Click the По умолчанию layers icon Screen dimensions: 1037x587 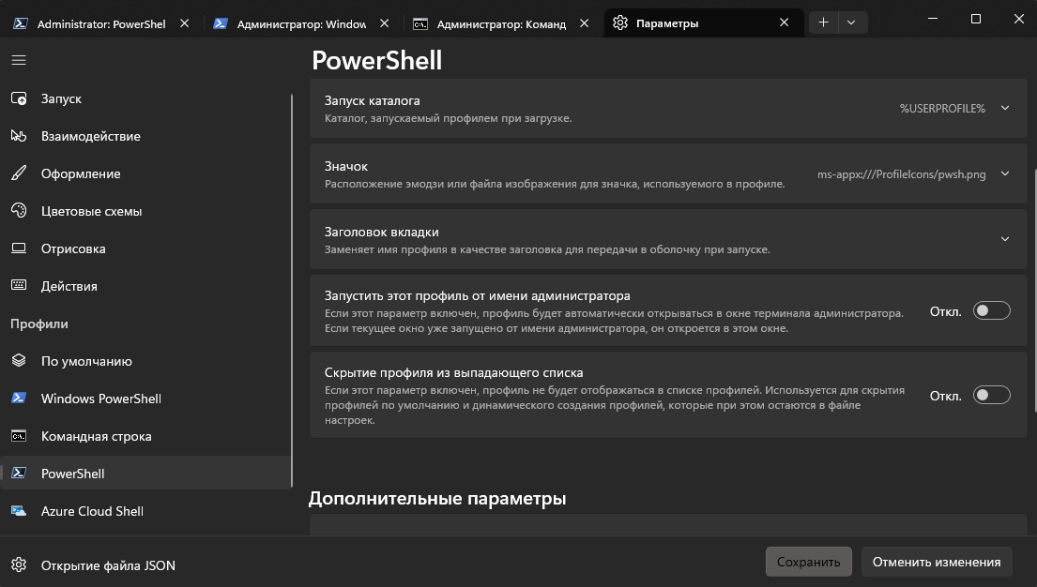(x=19, y=361)
